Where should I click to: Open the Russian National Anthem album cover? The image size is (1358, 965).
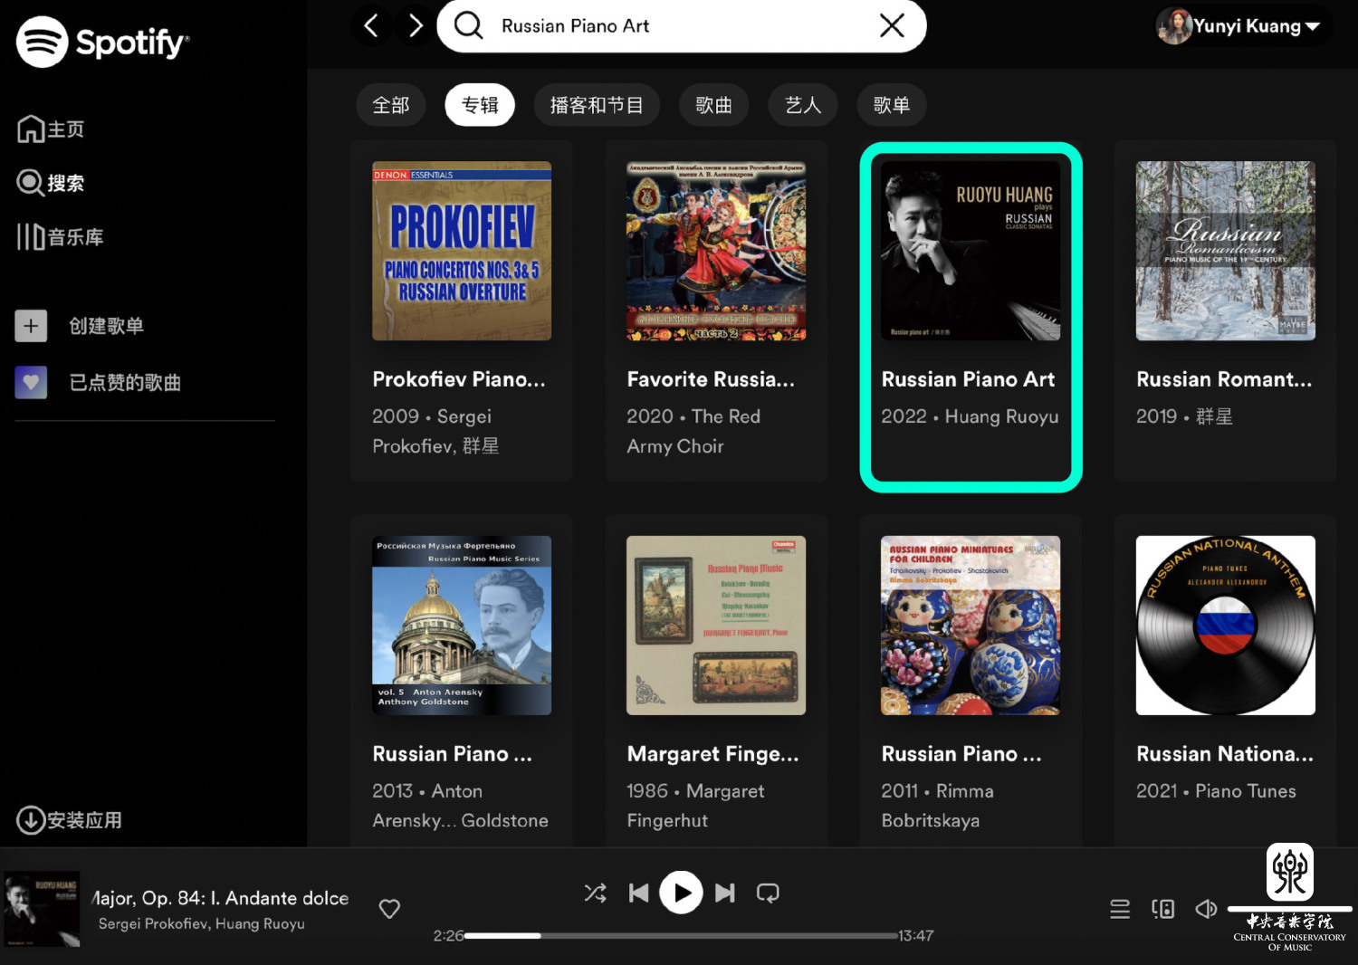coord(1225,626)
